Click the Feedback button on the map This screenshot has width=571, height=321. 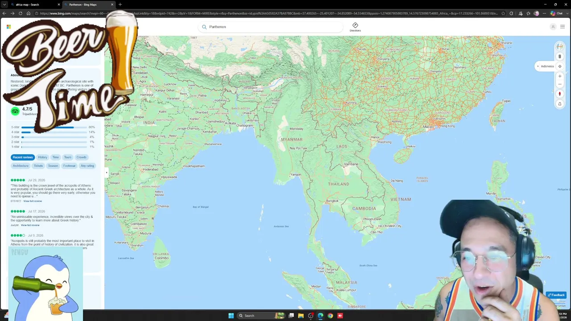point(556,295)
